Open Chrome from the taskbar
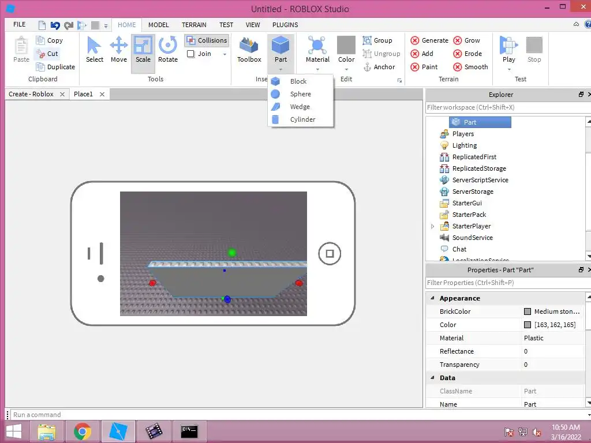Screen dimensions: 591x443 click(x=82, y=431)
